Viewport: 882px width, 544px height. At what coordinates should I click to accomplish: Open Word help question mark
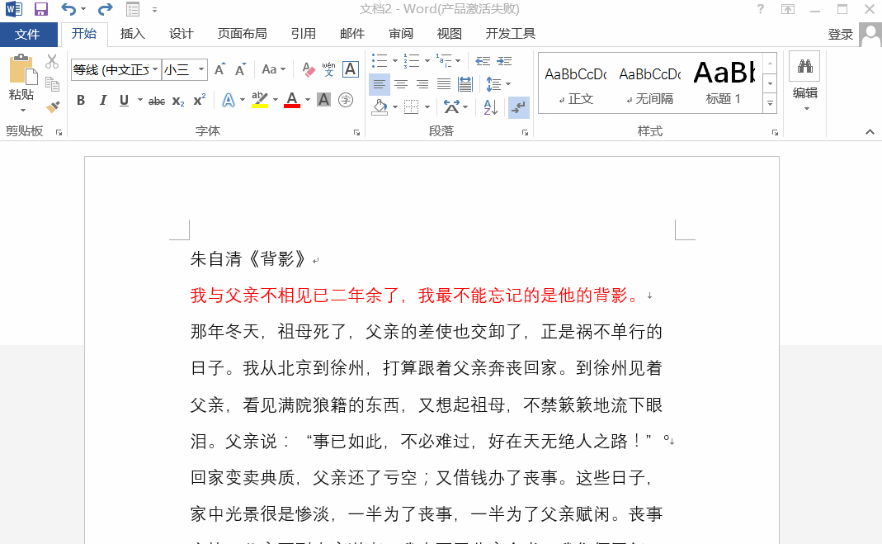(x=761, y=9)
